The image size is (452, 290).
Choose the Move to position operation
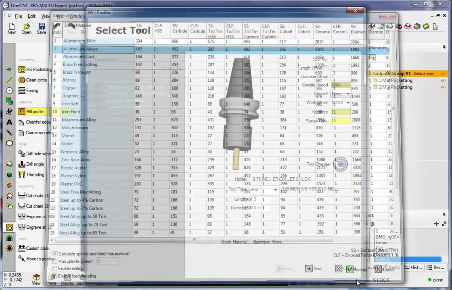pos(36,259)
